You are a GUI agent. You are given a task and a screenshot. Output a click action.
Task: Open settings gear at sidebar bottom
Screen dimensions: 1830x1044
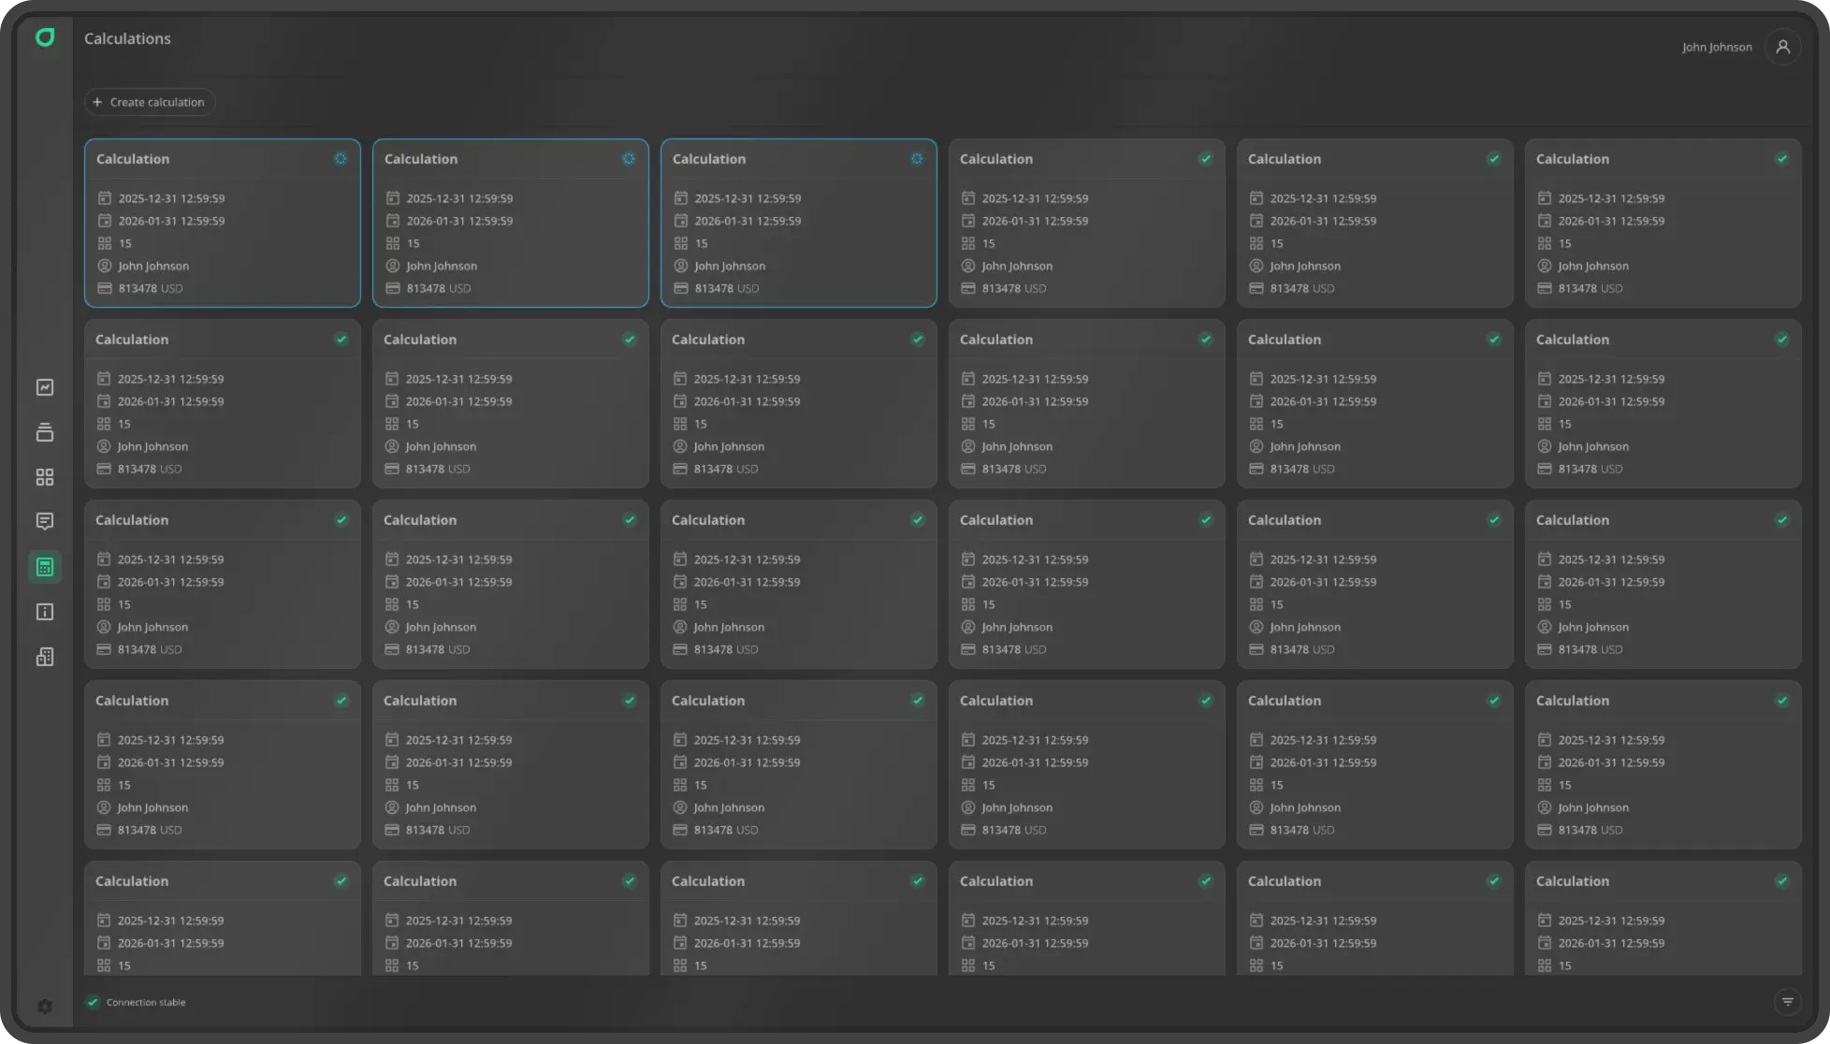45,1007
